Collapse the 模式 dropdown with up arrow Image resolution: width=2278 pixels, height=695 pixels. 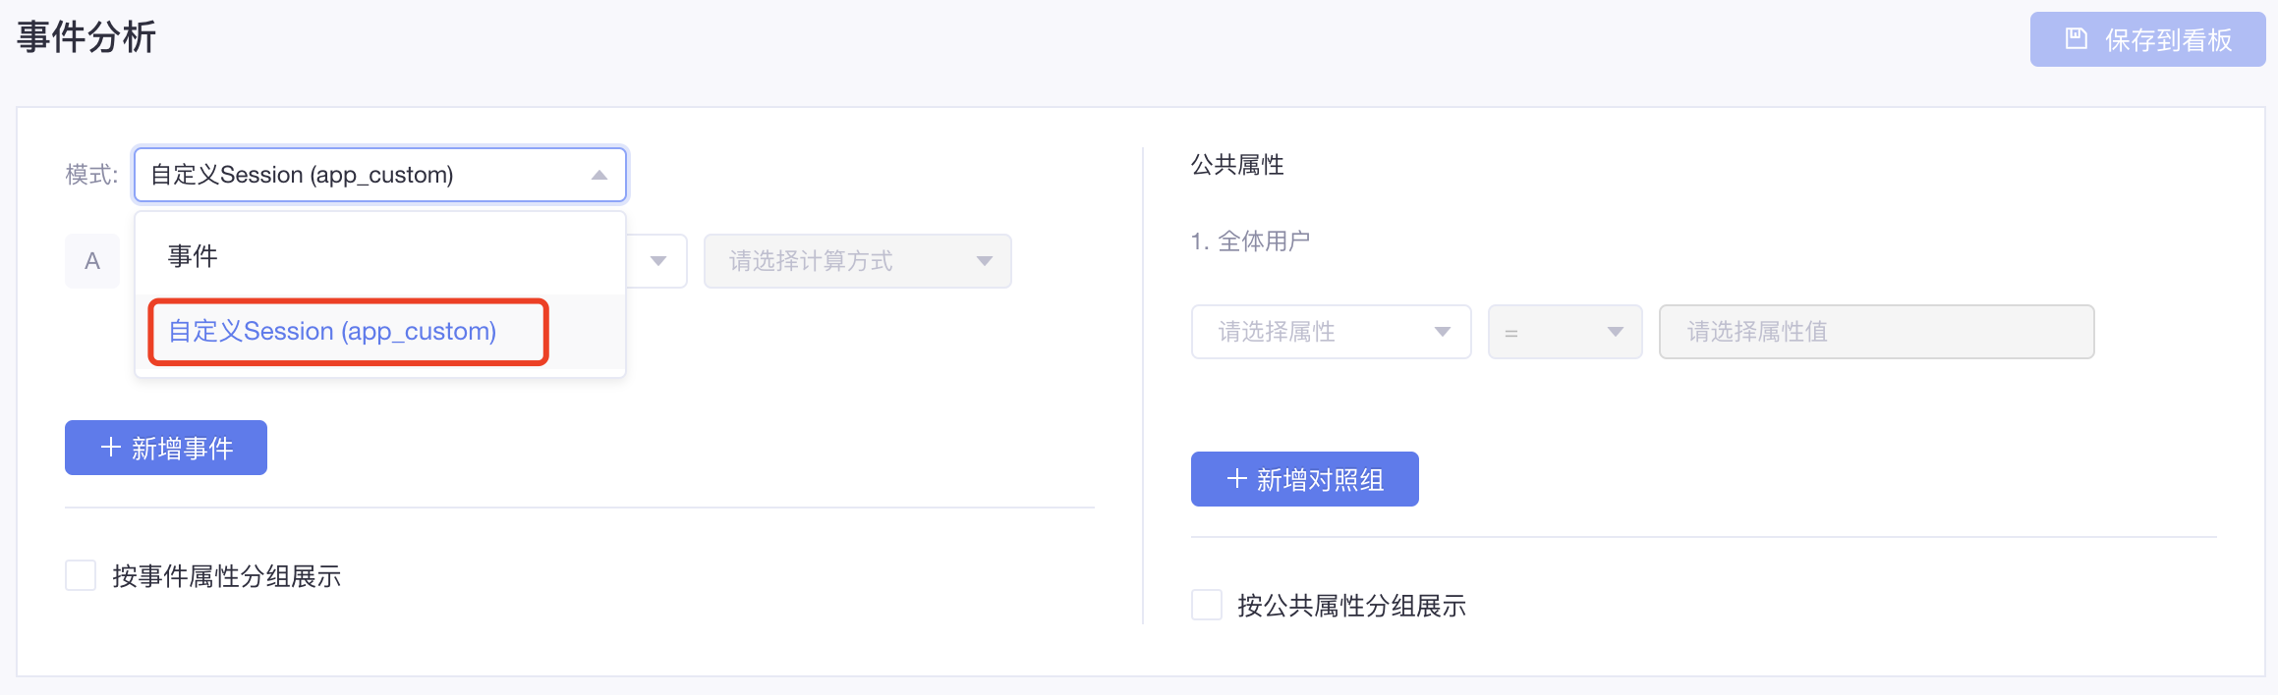tap(599, 175)
